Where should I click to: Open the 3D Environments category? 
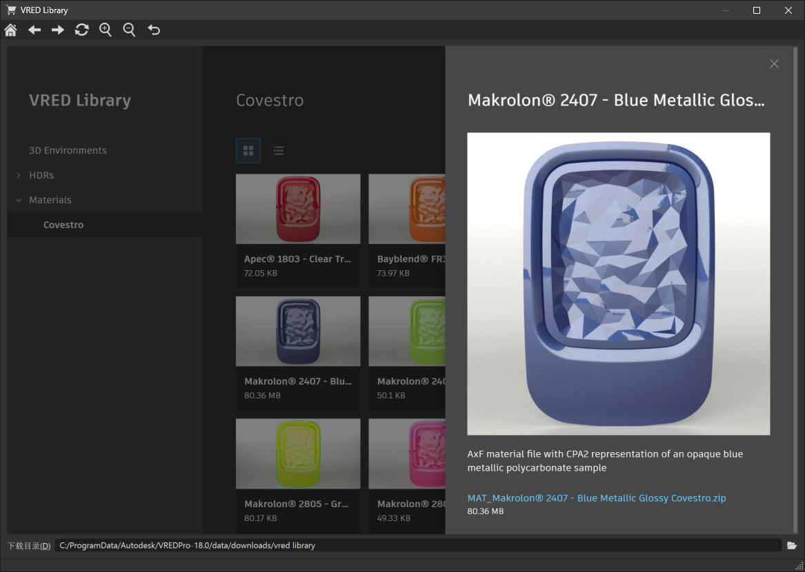[x=68, y=150]
